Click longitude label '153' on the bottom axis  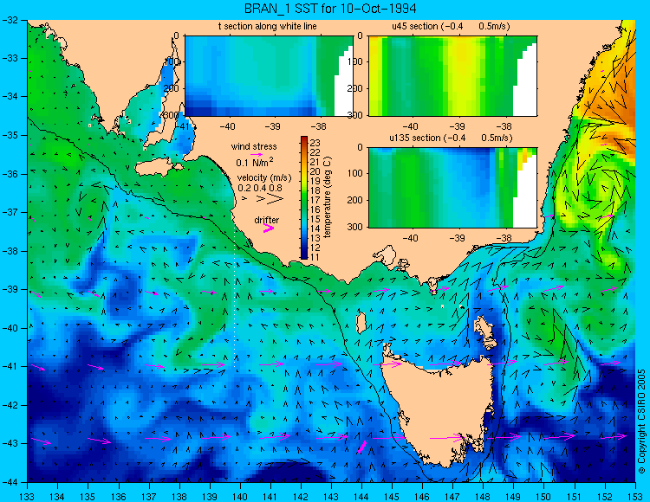(635, 497)
